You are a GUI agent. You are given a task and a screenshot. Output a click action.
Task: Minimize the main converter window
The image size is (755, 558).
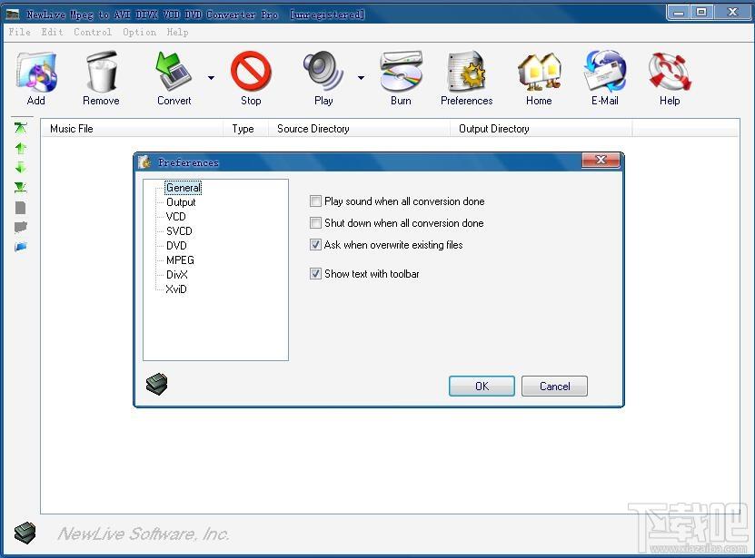tap(679, 13)
